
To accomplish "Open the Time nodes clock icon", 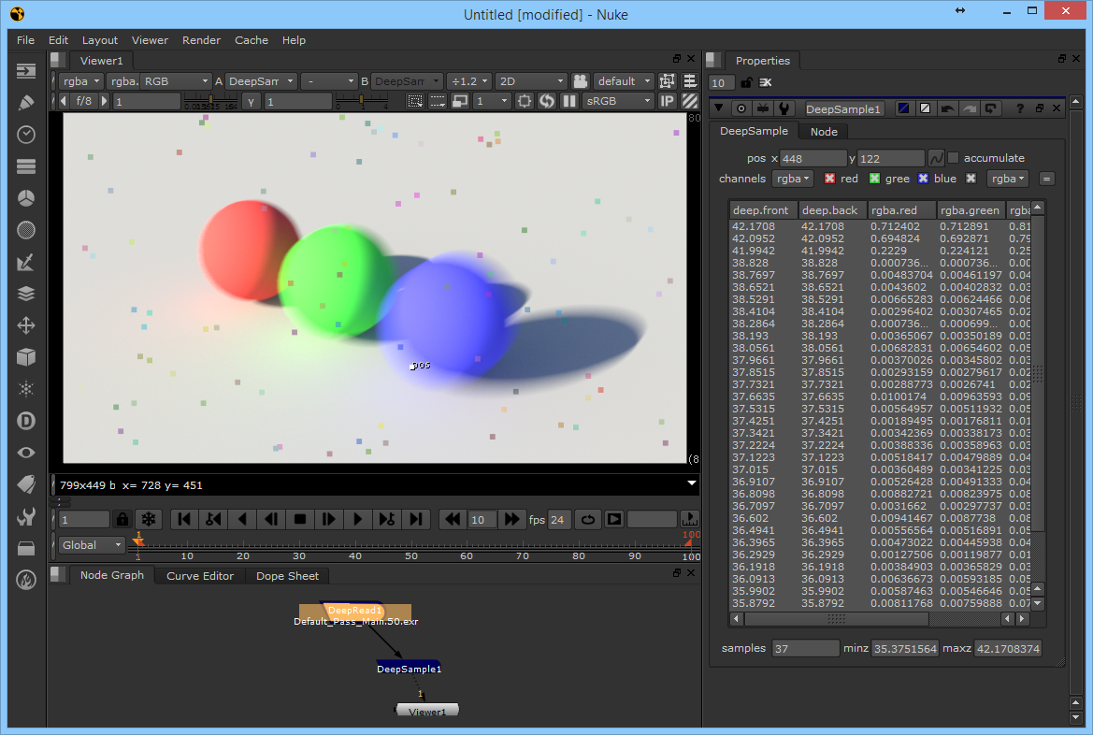I will click(26, 135).
